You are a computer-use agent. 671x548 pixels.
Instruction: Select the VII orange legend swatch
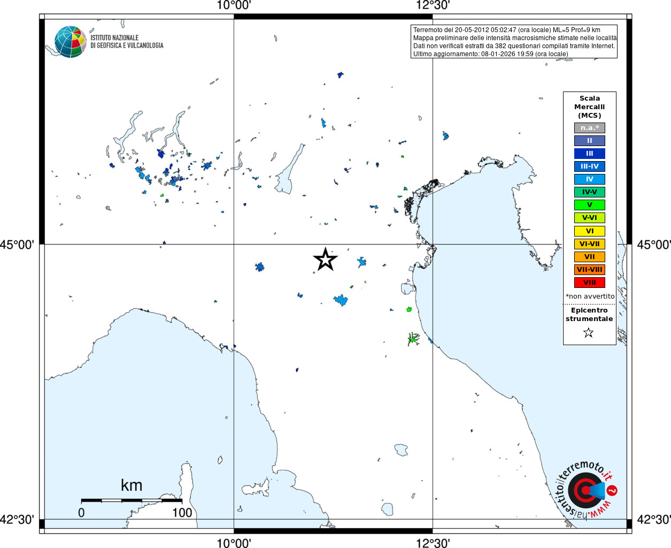[x=590, y=257]
